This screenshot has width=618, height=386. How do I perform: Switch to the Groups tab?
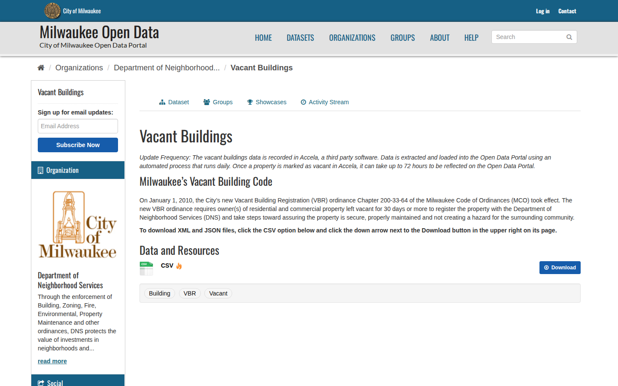(x=218, y=102)
